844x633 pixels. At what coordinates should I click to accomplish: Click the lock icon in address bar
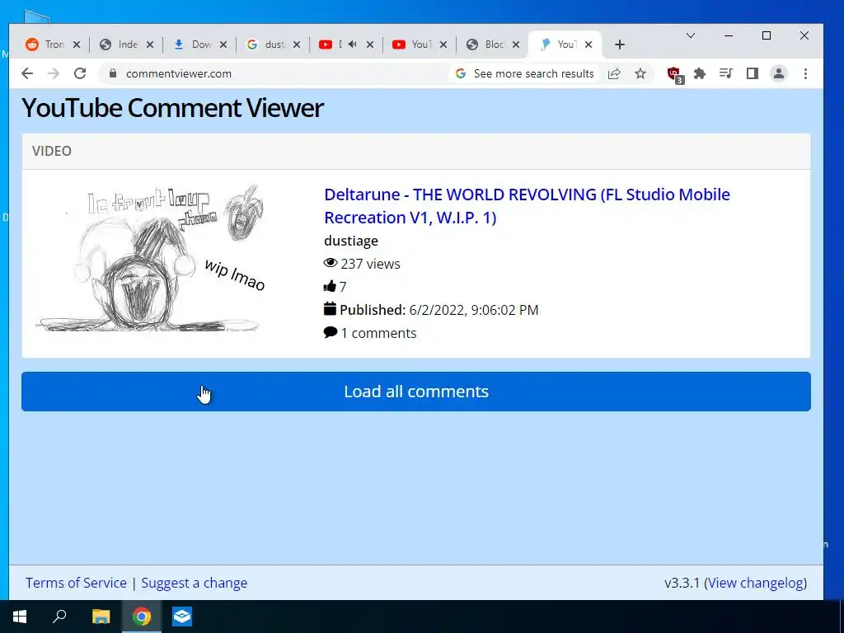(x=112, y=73)
